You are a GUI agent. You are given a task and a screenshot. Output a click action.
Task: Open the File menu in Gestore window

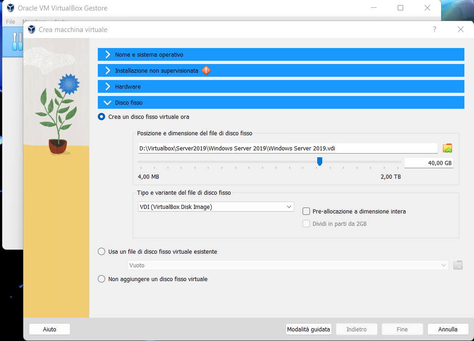10,22
